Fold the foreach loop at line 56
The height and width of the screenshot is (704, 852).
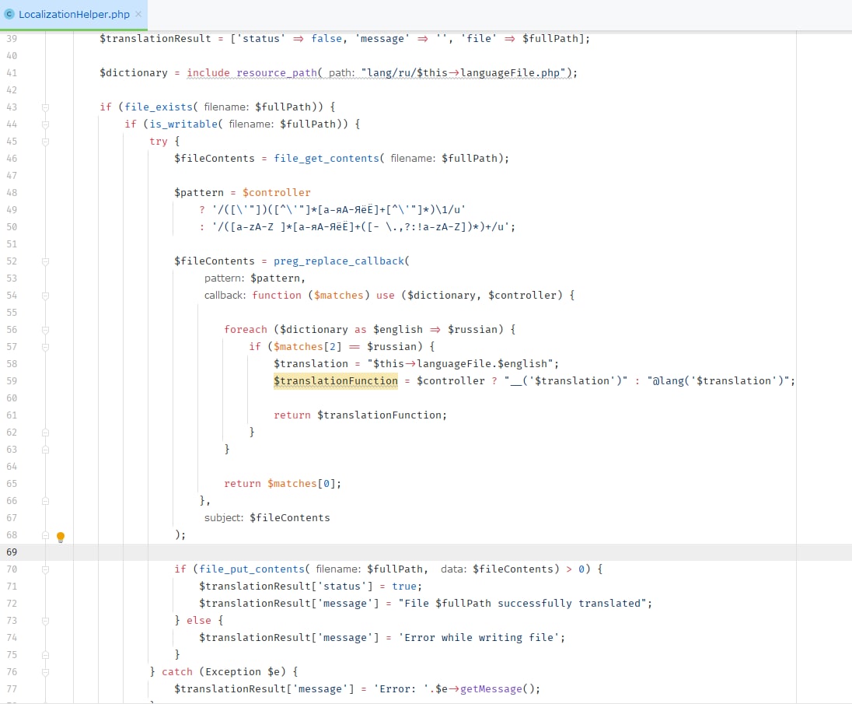pyautogui.click(x=46, y=329)
